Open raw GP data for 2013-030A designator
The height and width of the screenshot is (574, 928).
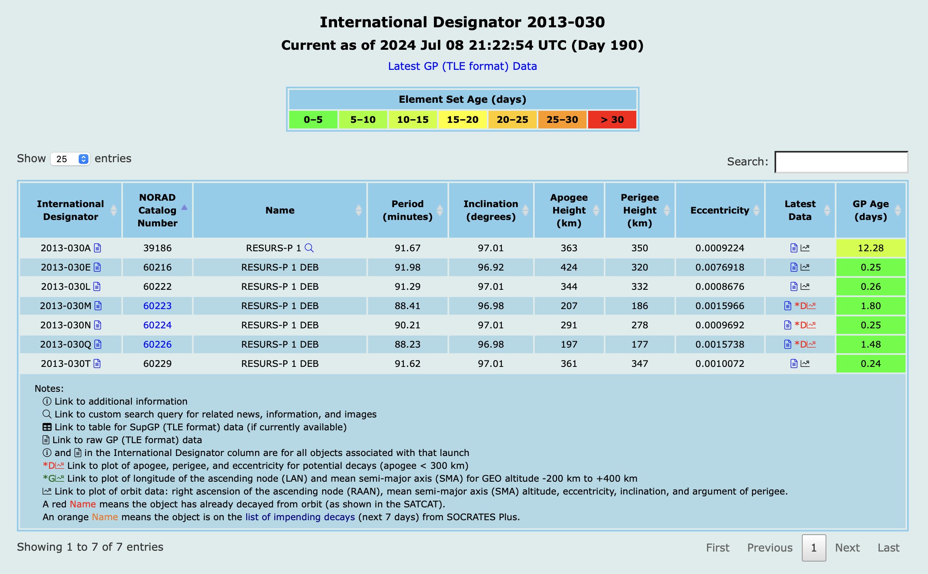pyautogui.click(x=98, y=248)
